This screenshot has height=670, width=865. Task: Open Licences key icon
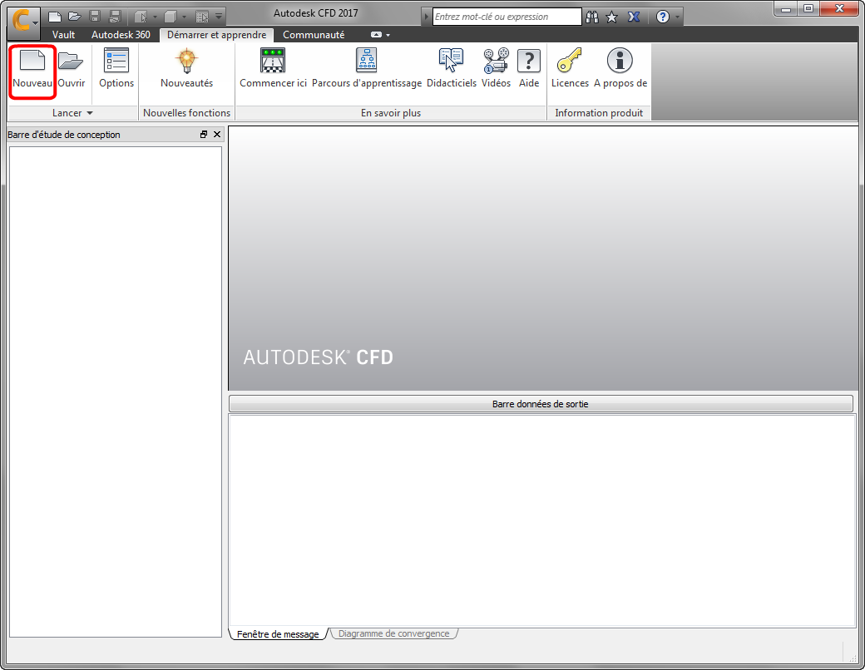click(x=570, y=60)
